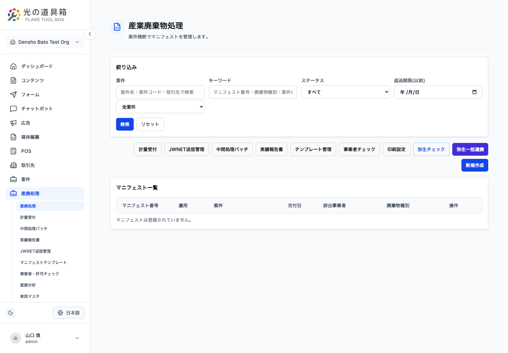Click the JWNET送信管理 toolbar button
The image size is (508, 353).
pyautogui.click(x=187, y=149)
